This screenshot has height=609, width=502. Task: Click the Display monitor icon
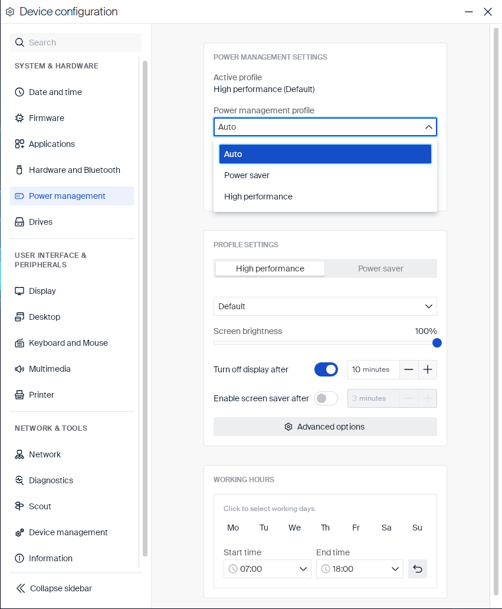(19, 291)
